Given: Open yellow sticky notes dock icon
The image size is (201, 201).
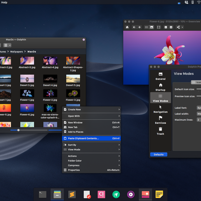Looking at the screenshot, I should pos(159,194).
